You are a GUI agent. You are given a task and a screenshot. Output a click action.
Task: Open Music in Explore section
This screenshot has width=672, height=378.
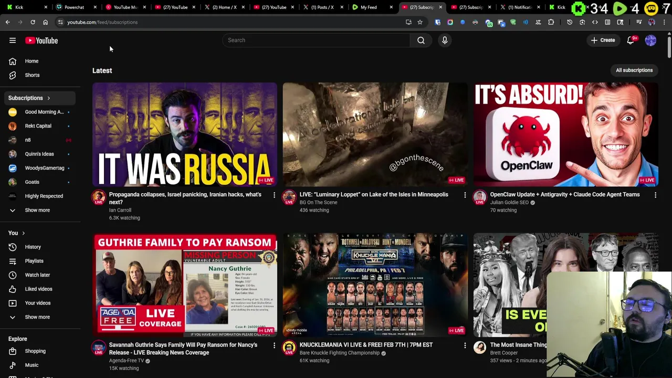(x=40, y=365)
